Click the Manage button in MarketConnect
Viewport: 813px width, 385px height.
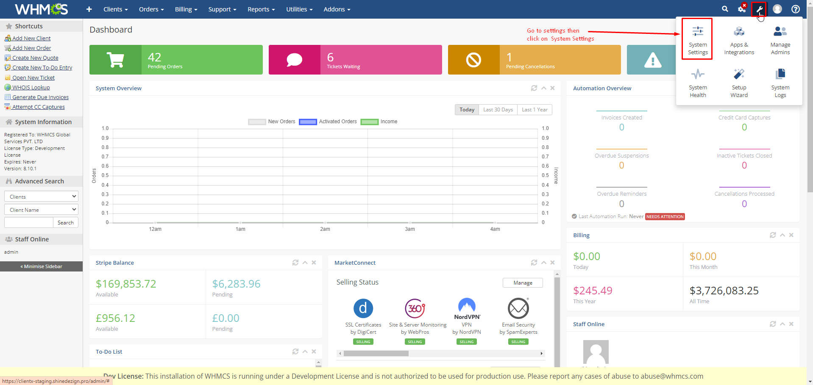tap(523, 283)
